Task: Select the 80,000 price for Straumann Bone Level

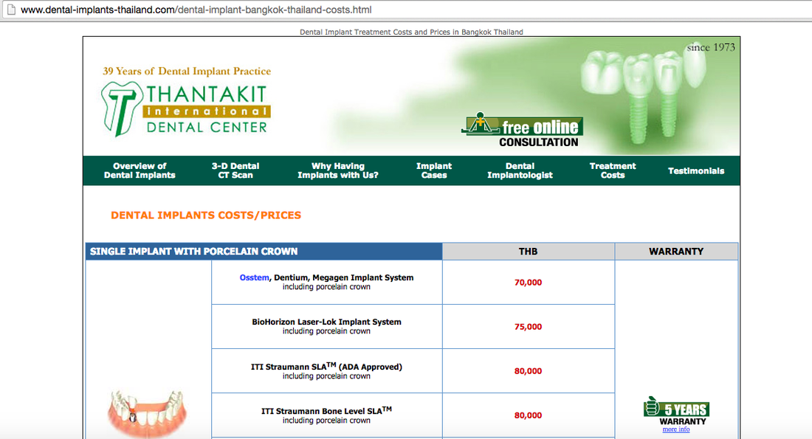Action: click(528, 415)
